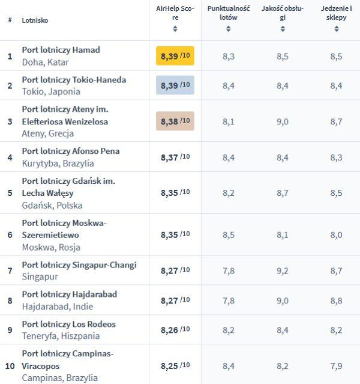
Task: Select Port lotniczy Los Rodeos
Action: pos(68,325)
